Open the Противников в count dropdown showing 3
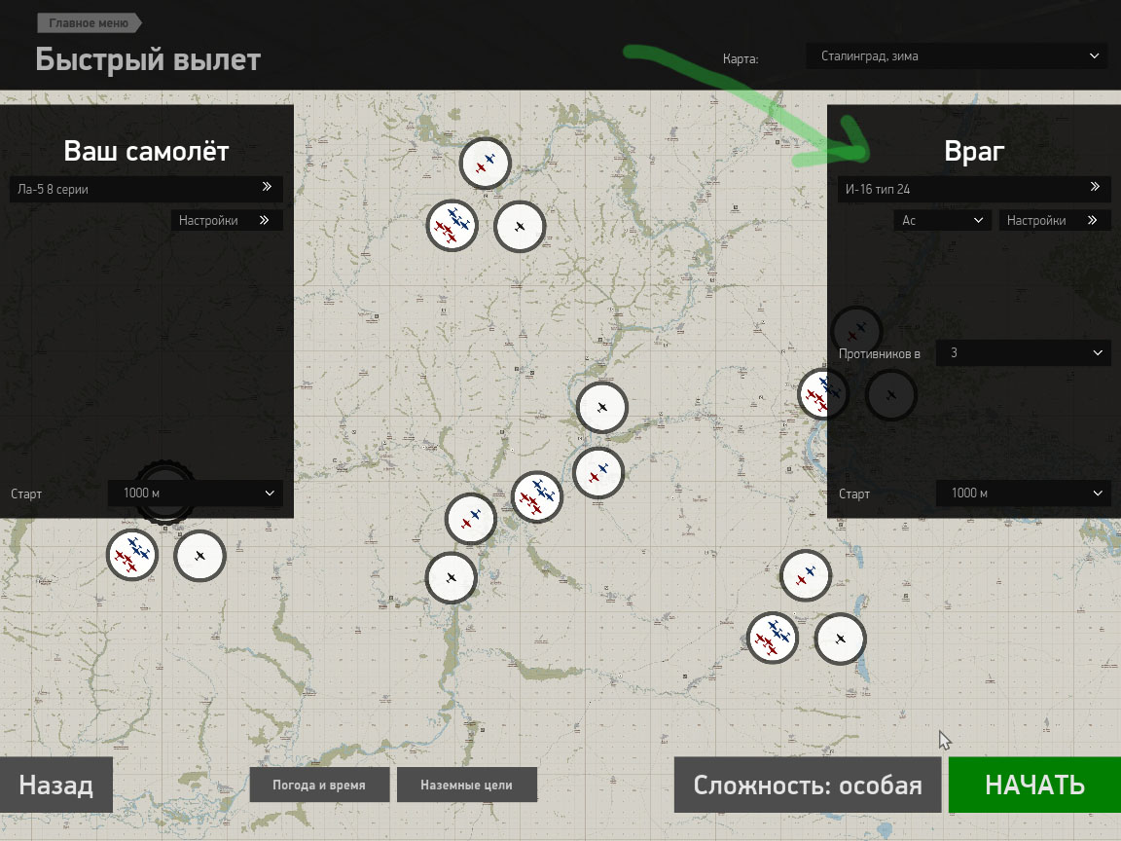1121x841 pixels. coord(1023,352)
